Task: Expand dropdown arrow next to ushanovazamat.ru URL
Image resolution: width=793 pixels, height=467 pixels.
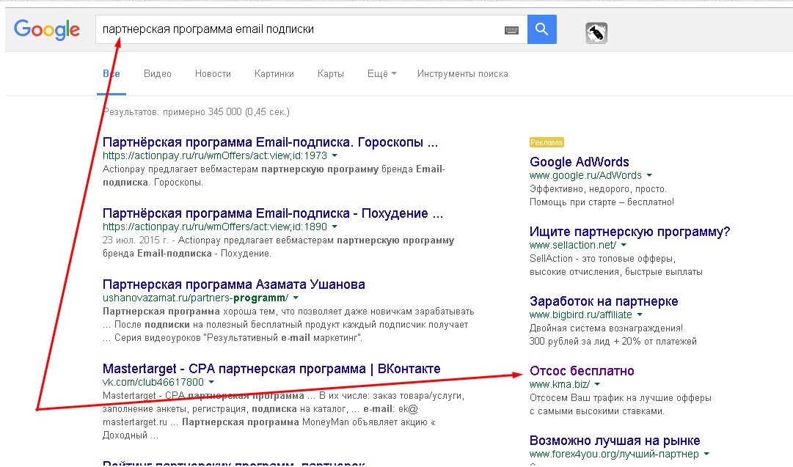Action: [295, 298]
